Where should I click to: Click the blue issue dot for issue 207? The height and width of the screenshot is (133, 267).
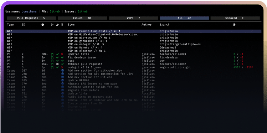coord(62,71)
